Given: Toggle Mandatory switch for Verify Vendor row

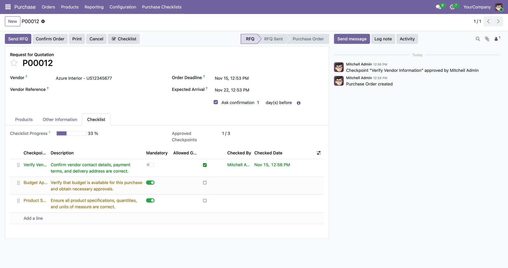Looking at the screenshot, I should 150,165.
